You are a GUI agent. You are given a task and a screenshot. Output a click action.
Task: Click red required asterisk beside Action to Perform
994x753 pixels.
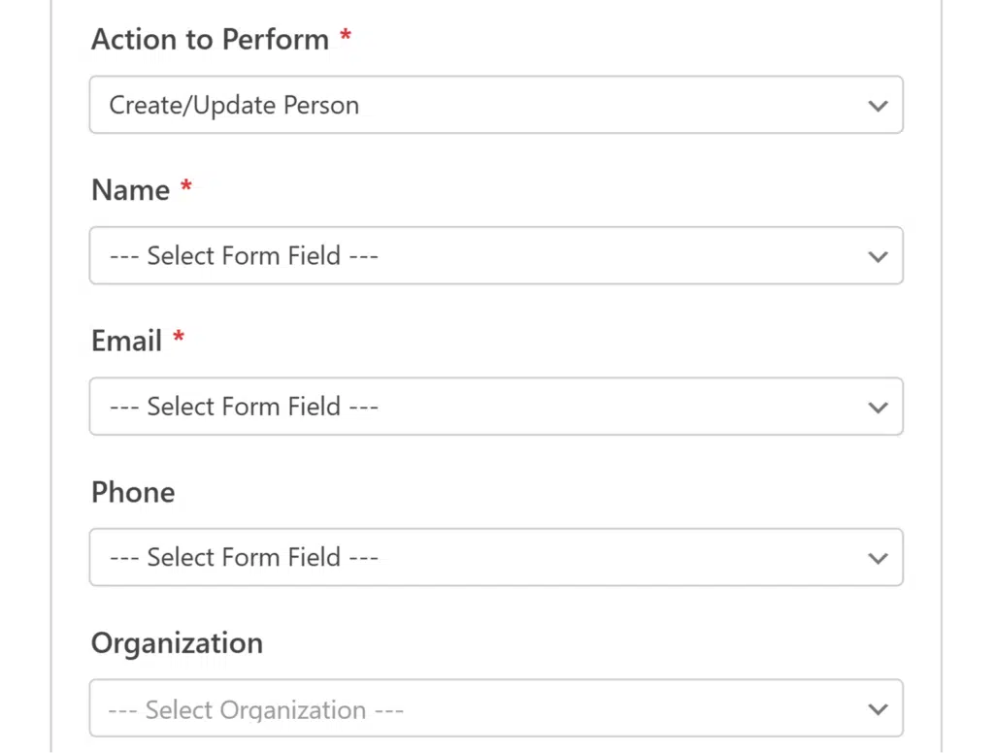point(346,34)
